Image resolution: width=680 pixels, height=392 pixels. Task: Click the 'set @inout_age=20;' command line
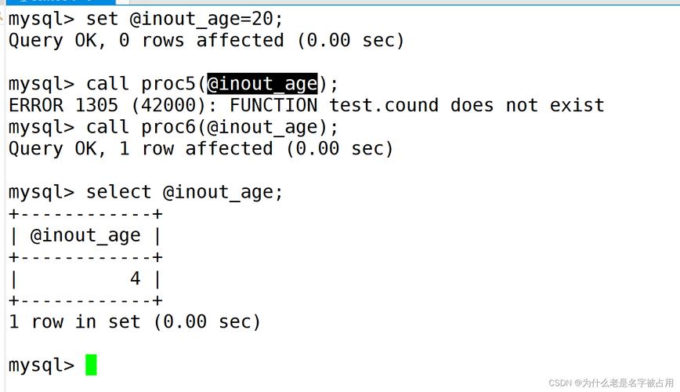[146, 20]
